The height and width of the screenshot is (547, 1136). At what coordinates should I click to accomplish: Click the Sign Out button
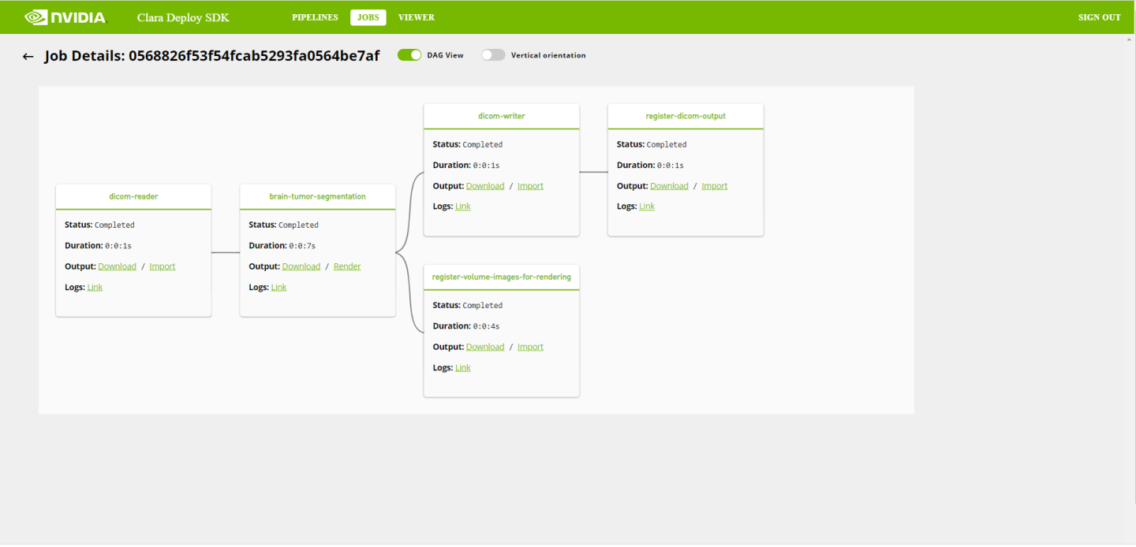click(x=1099, y=17)
